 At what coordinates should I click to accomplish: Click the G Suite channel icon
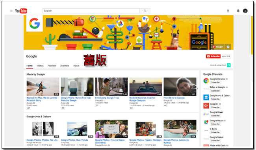click(206, 131)
